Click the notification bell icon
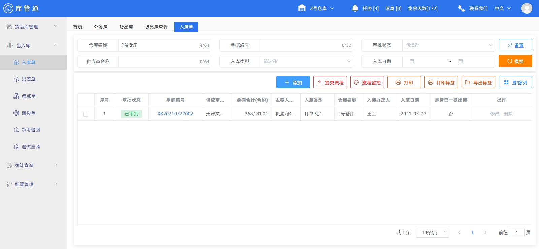The height and width of the screenshot is (249, 539). [x=355, y=8]
